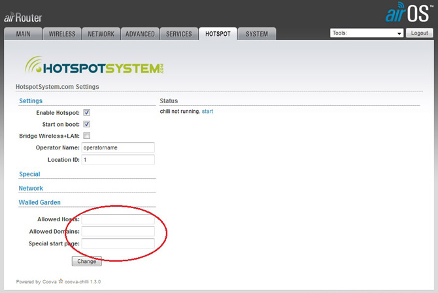Expand the Network section
This screenshot has height=293, width=438.
click(x=31, y=188)
